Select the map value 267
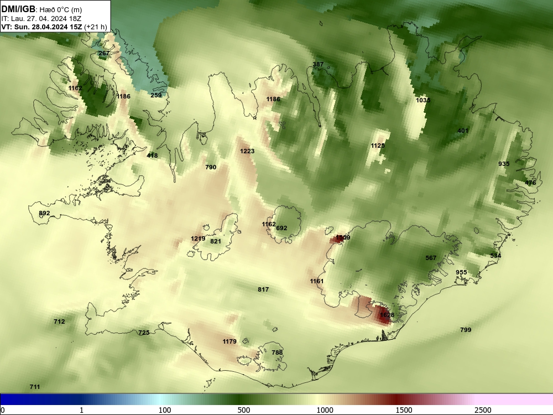The image size is (553, 415). tap(104, 53)
